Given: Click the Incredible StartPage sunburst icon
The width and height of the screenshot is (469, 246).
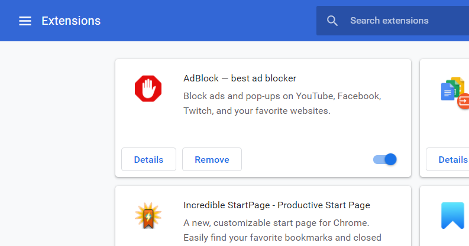Looking at the screenshot, I should point(148,215).
